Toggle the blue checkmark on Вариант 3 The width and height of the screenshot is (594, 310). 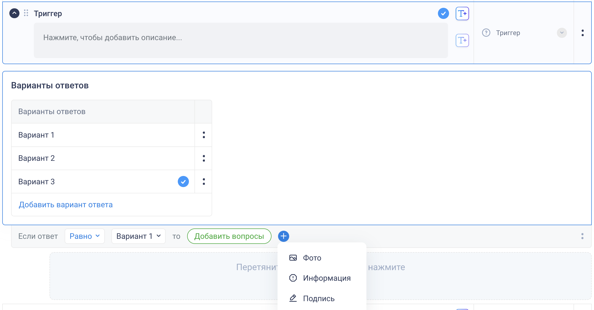click(183, 182)
